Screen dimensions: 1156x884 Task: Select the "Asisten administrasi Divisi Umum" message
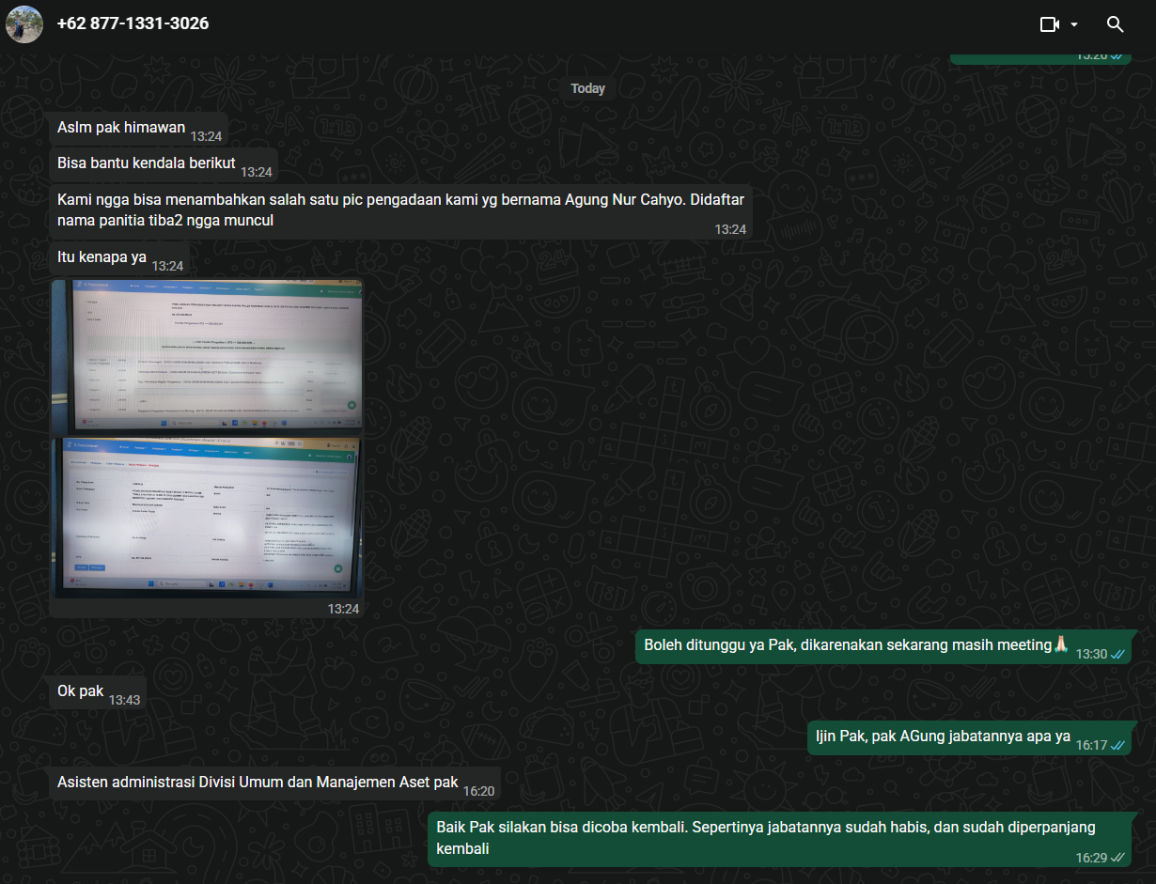click(258, 783)
